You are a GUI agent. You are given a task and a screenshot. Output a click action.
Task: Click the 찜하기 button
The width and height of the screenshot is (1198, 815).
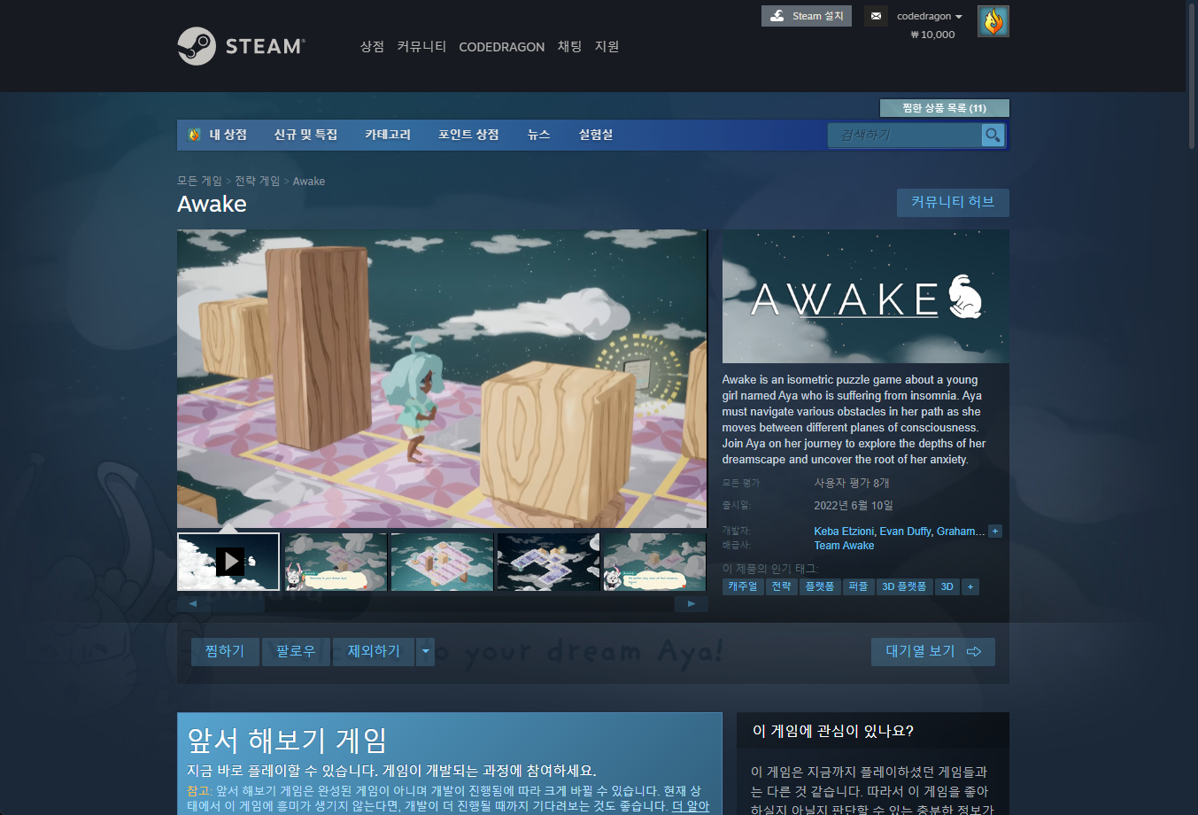[x=225, y=651]
